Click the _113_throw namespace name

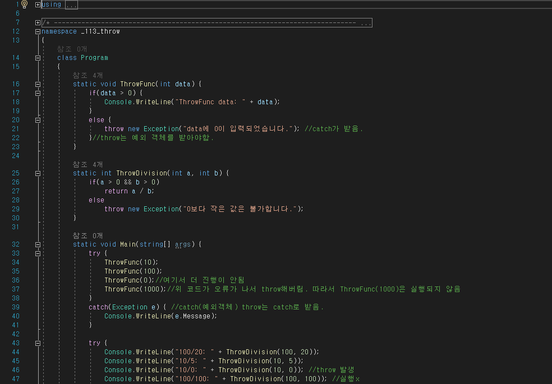(x=100, y=31)
